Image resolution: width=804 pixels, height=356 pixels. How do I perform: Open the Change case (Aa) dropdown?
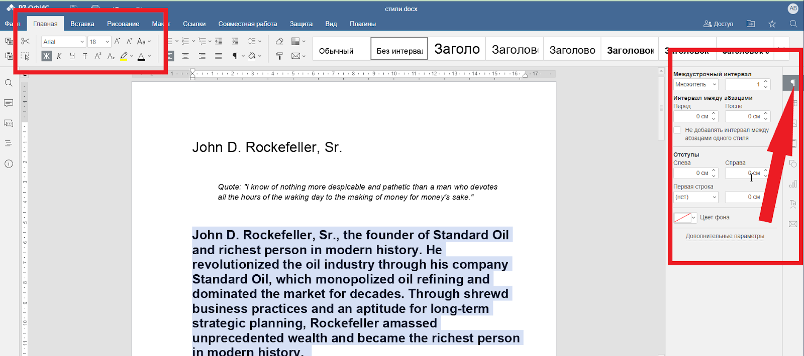tap(144, 41)
